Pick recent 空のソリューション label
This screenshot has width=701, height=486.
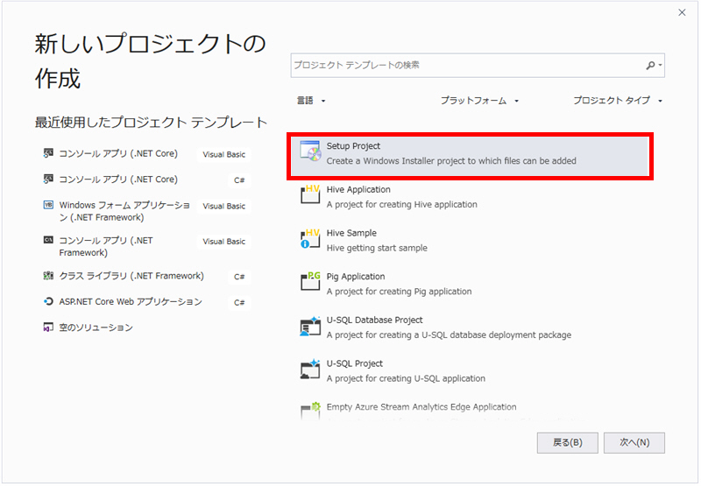point(96,328)
